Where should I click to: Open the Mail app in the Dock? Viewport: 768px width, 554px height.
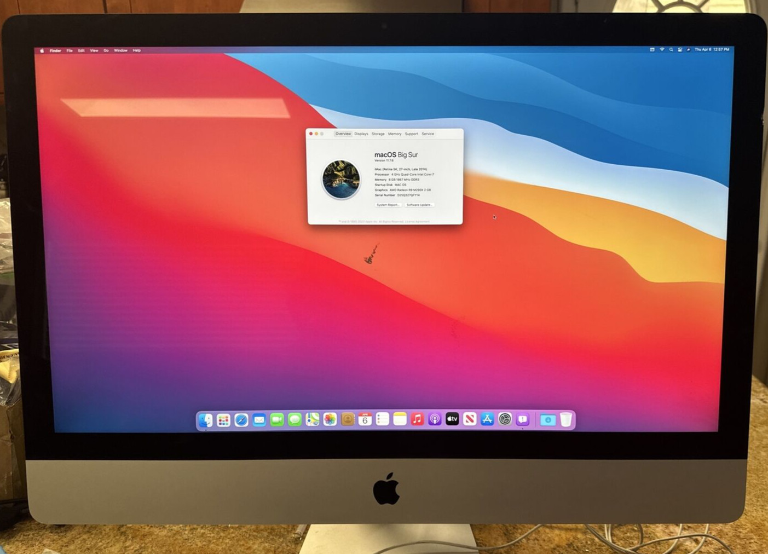pos(259,420)
